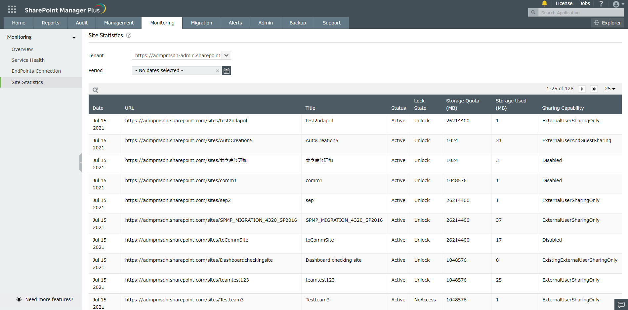Open the user account icon
The width and height of the screenshot is (628, 310).
616,4
